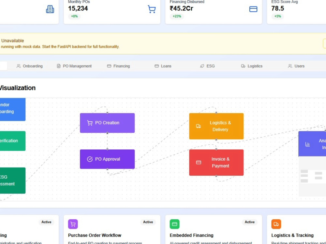Image resolution: width=326 pixels, height=244 pixels.
Task: Click the credit card icon beside Financing Disbursed
Action: [x=253, y=9]
